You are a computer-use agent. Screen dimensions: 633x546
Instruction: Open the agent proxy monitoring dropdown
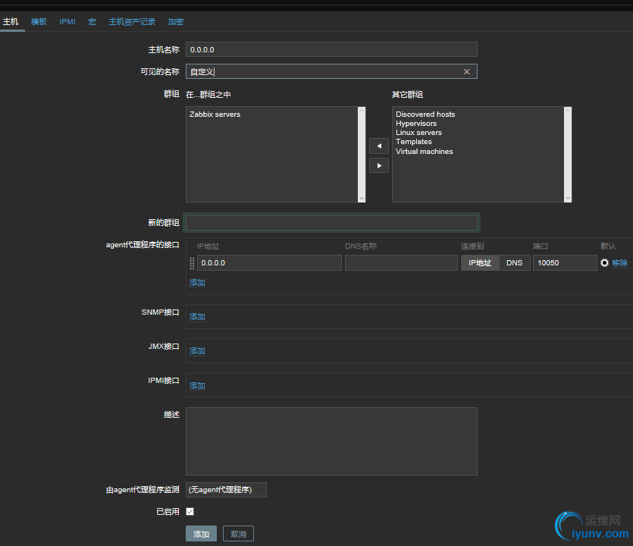click(x=226, y=490)
